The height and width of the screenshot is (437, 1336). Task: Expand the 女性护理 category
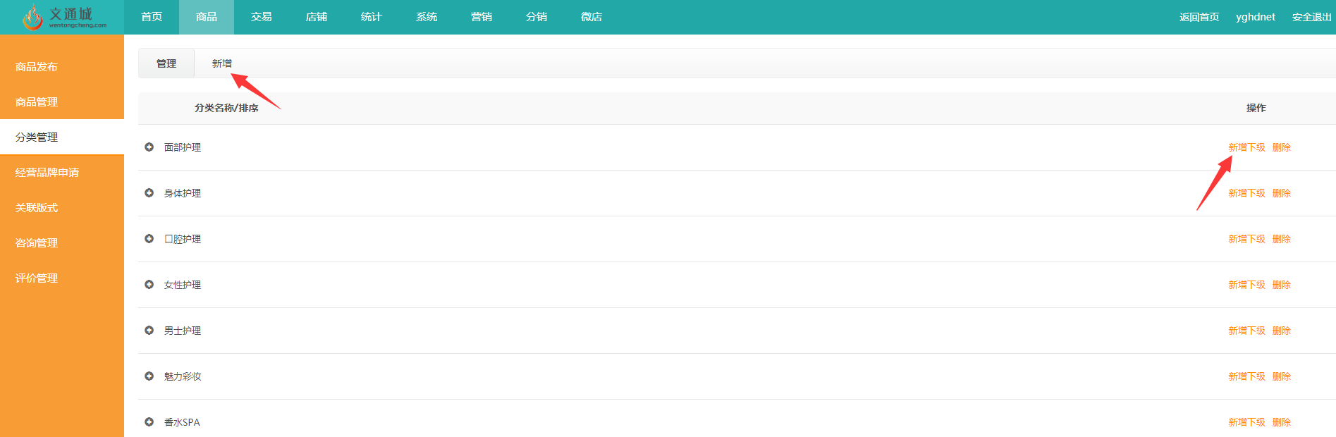[149, 284]
